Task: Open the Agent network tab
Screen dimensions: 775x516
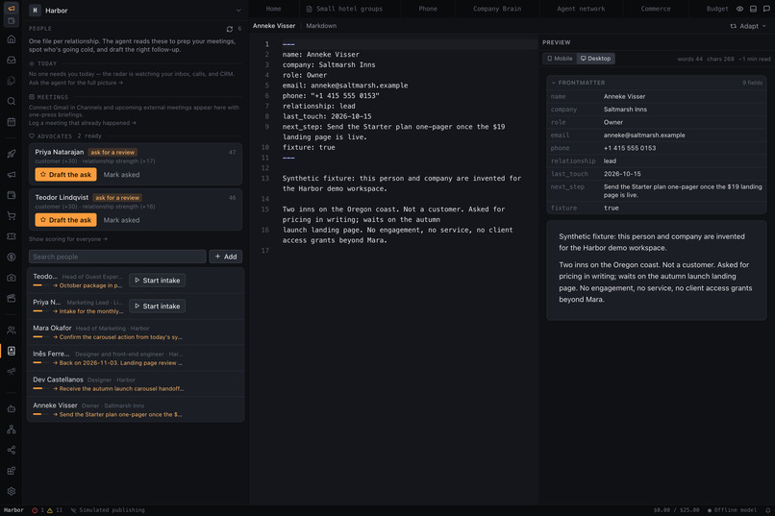Action: click(x=581, y=9)
